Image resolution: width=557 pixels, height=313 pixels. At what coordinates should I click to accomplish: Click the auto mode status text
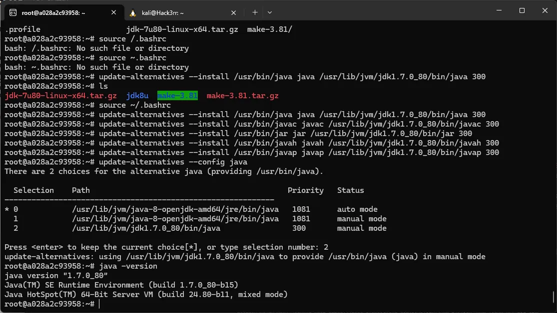point(357,209)
